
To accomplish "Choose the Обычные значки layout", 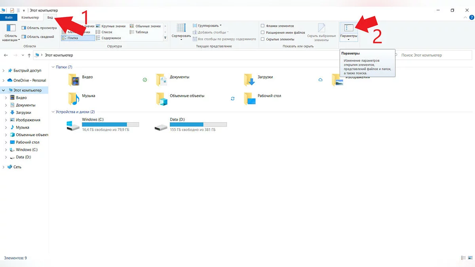I will point(145,26).
